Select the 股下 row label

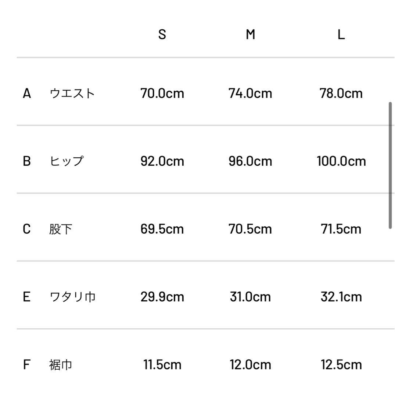tap(61, 229)
